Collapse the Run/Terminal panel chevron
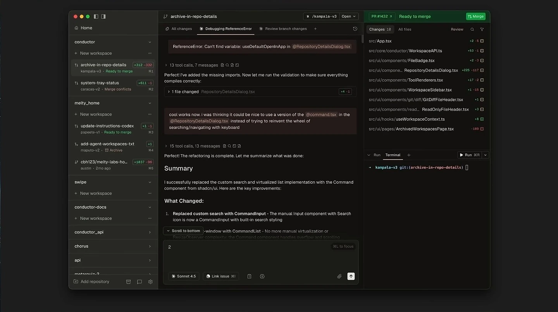Image resolution: width=558 pixels, height=312 pixels. 369,155
